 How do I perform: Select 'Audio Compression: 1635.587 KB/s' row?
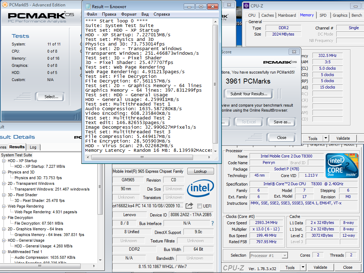pos(45,257)
